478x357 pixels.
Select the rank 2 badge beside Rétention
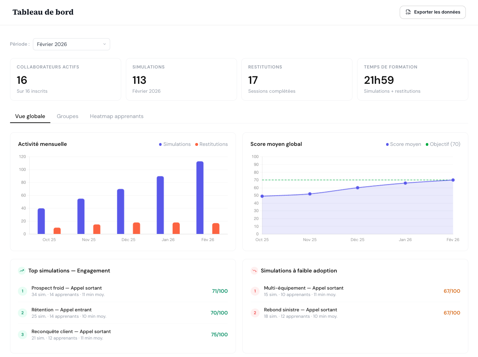(x=22, y=313)
